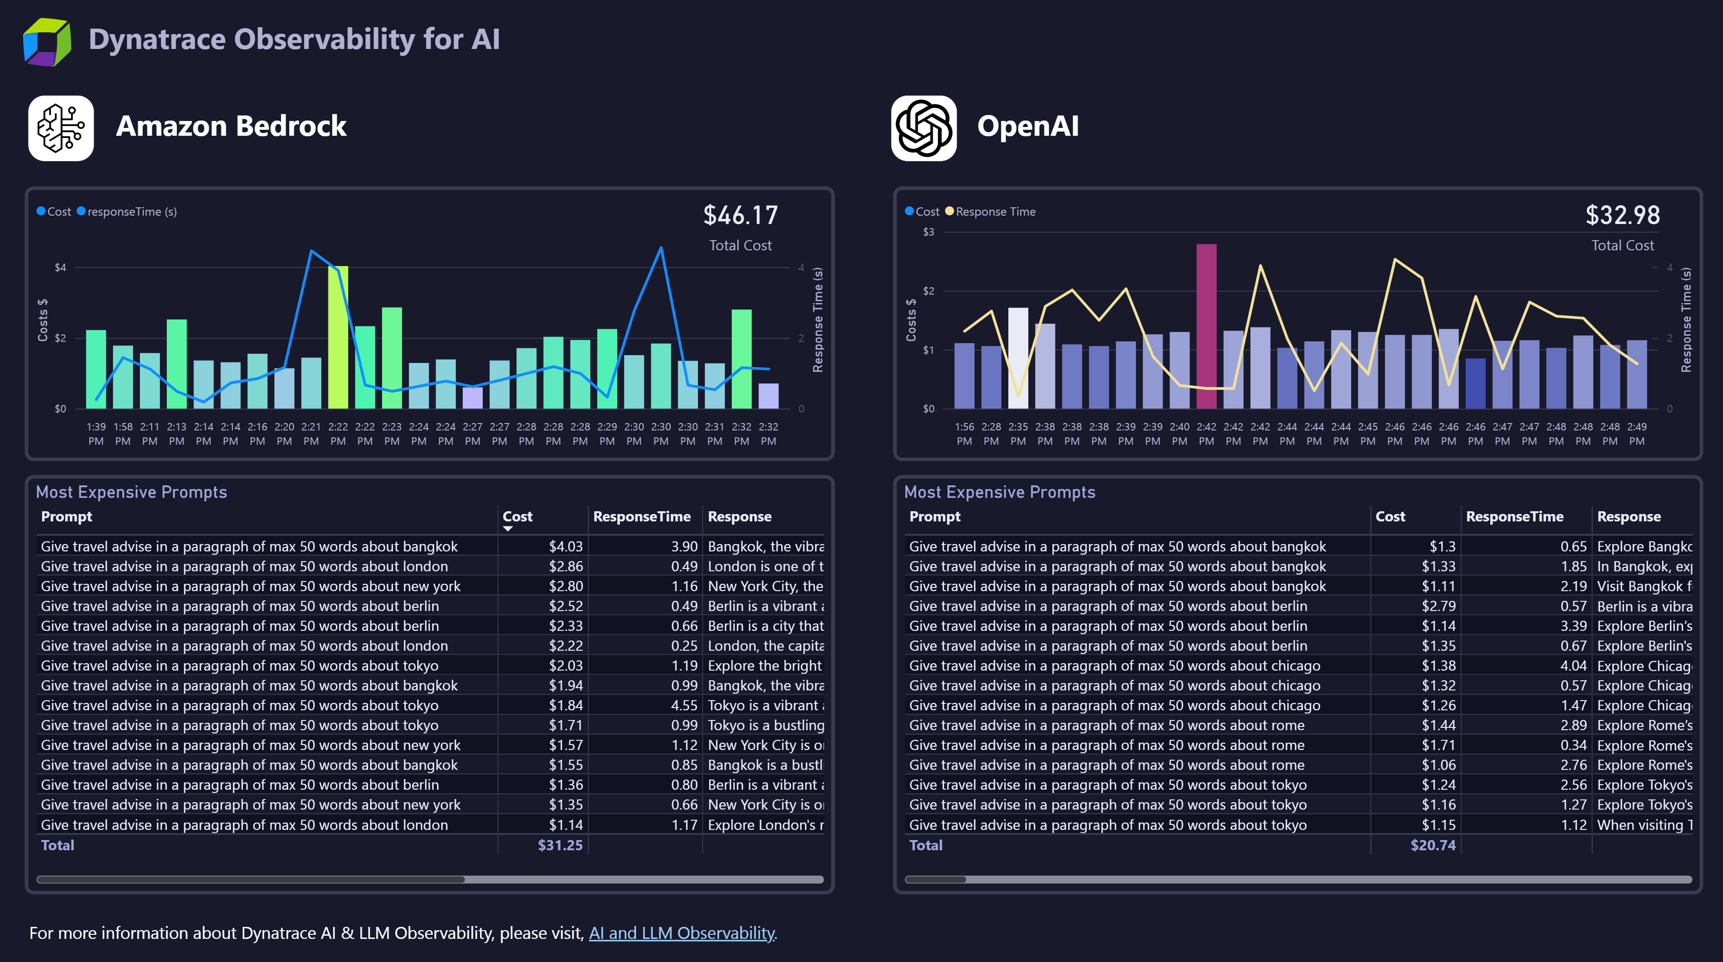The height and width of the screenshot is (962, 1723).
Task: Toggle the Cost series in Bedrock chart legend
Action: 55,211
